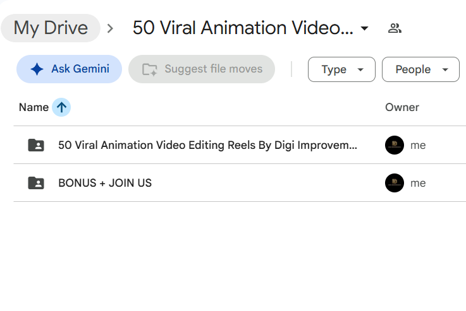Click the Gemini sparkle star icon
Image resolution: width=466 pixels, height=311 pixels.
coord(37,69)
